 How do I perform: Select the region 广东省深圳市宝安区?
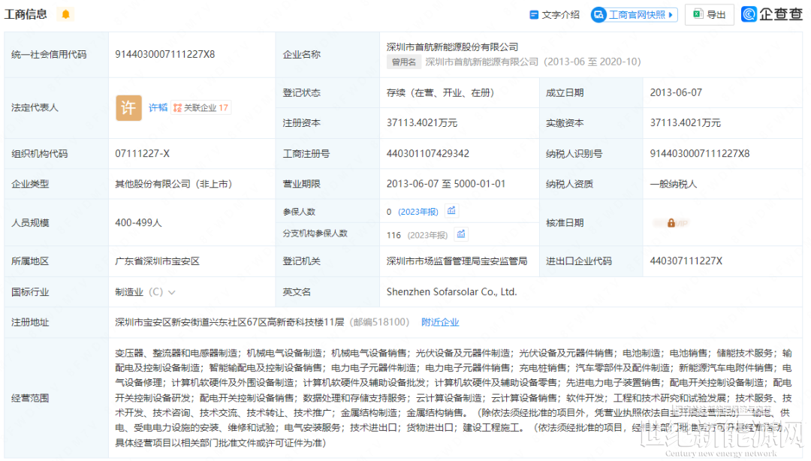click(x=157, y=261)
